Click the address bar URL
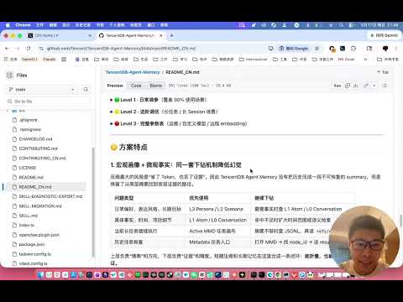 tap(121, 49)
